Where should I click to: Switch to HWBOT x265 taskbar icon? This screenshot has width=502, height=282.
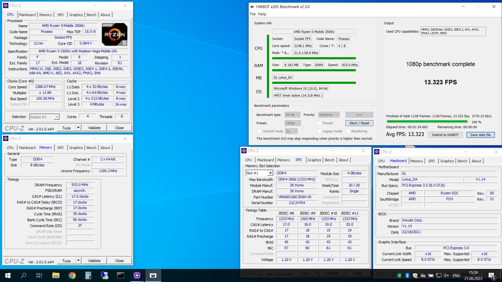(153, 275)
